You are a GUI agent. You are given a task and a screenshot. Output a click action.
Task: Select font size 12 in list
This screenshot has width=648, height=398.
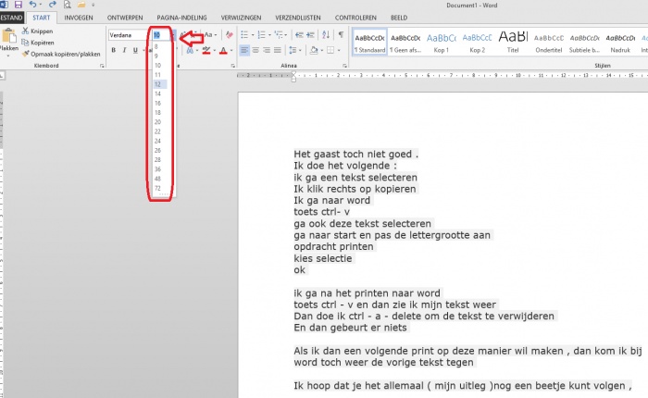pyautogui.click(x=158, y=84)
